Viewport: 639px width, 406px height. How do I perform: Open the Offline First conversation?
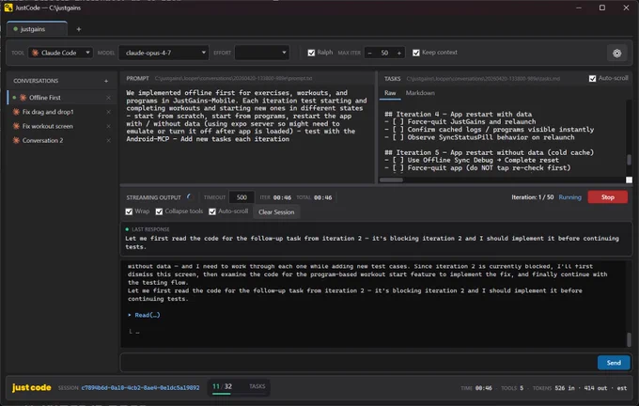[60, 98]
